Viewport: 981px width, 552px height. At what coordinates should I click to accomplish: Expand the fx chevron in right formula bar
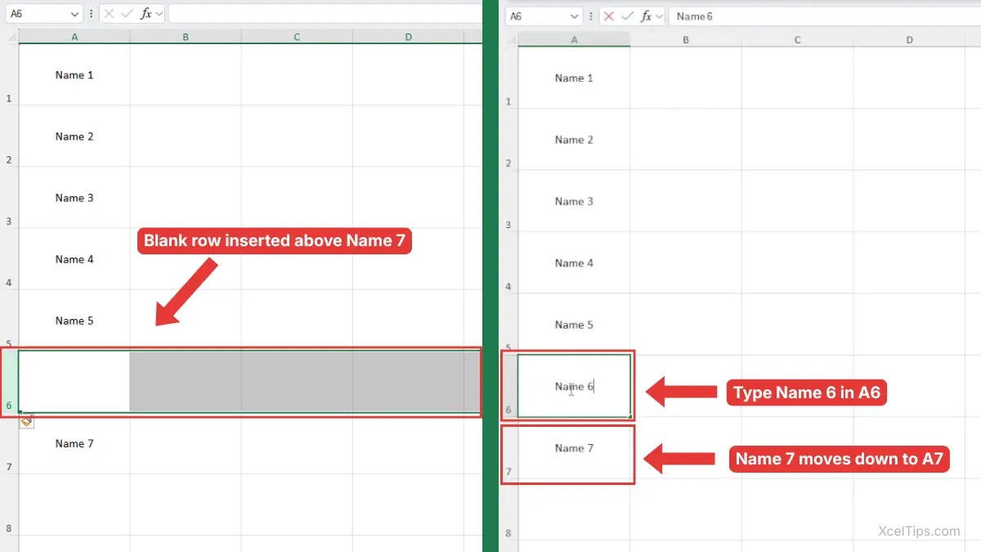point(658,16)
